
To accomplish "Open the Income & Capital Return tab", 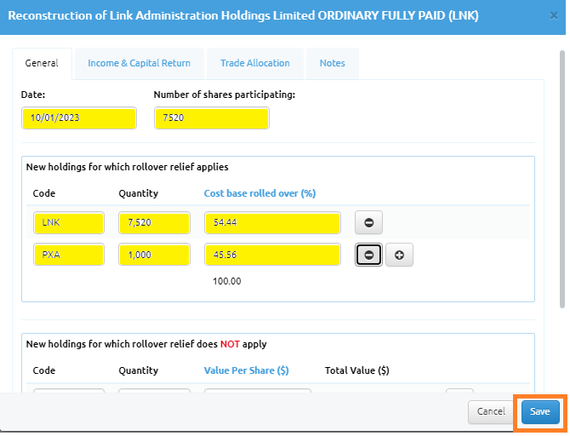I will (139, 63).
